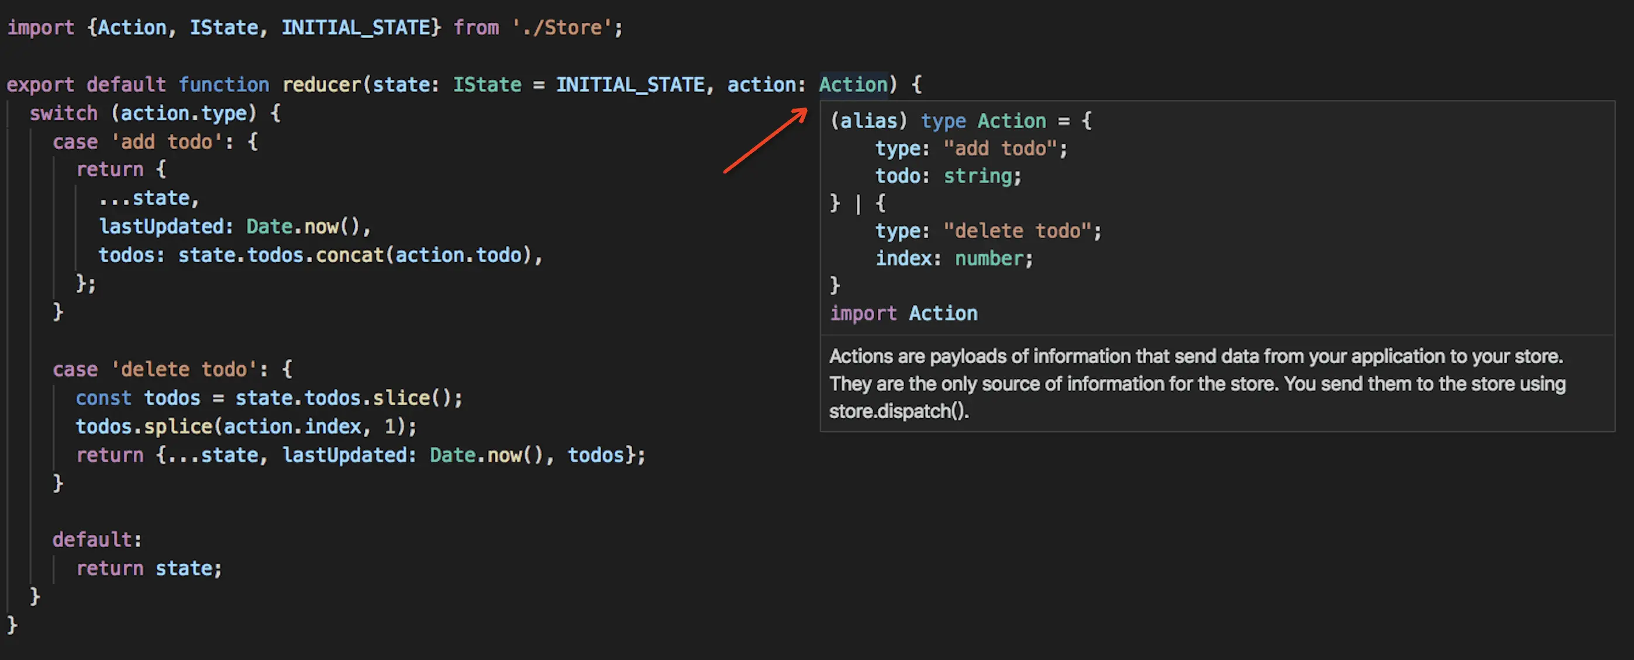This screenshot has height=660, width=1634.
Task: Click the reducer function name
Action: [x=322, y=84]
